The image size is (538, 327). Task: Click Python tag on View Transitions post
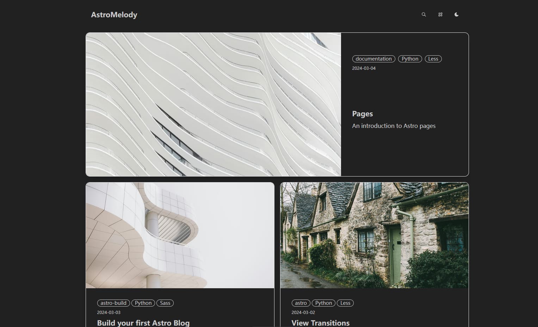click(323, 303)
